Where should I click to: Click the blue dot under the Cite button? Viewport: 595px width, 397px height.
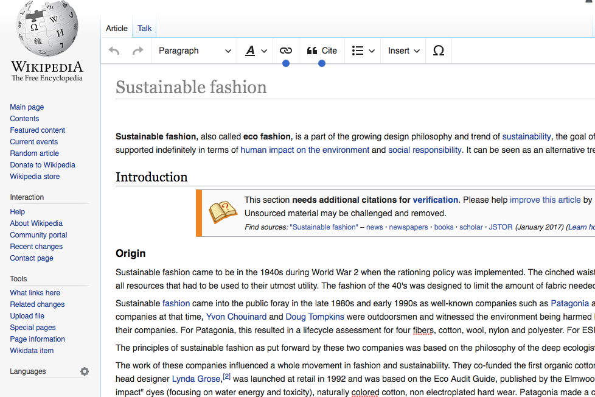322,63
